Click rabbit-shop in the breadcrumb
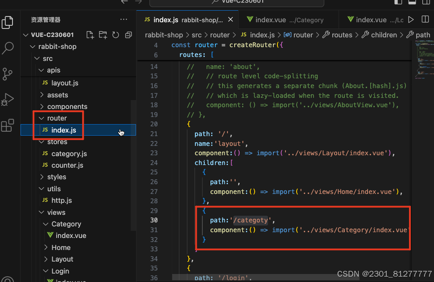This screenshot has width=434, height=282. 164,35
